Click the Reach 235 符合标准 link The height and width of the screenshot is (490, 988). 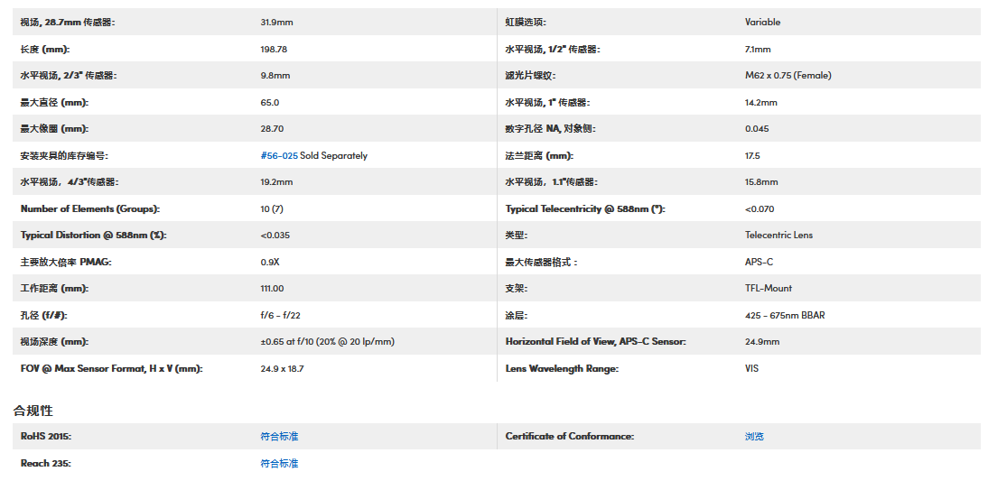(279, 463)
